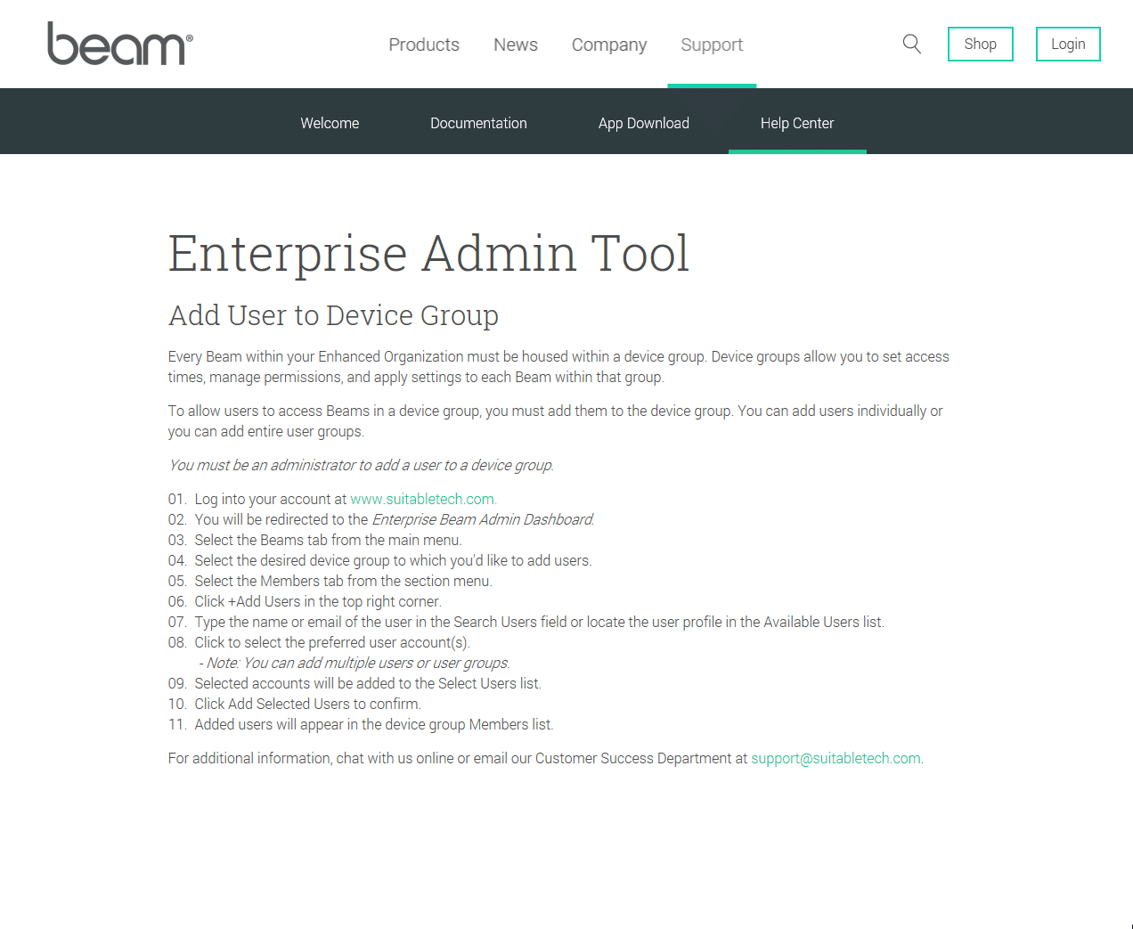This screenshot has height=929, width=1133.
Task: Click the paragraph starting "To allow users"
Action: click(556, 421)
